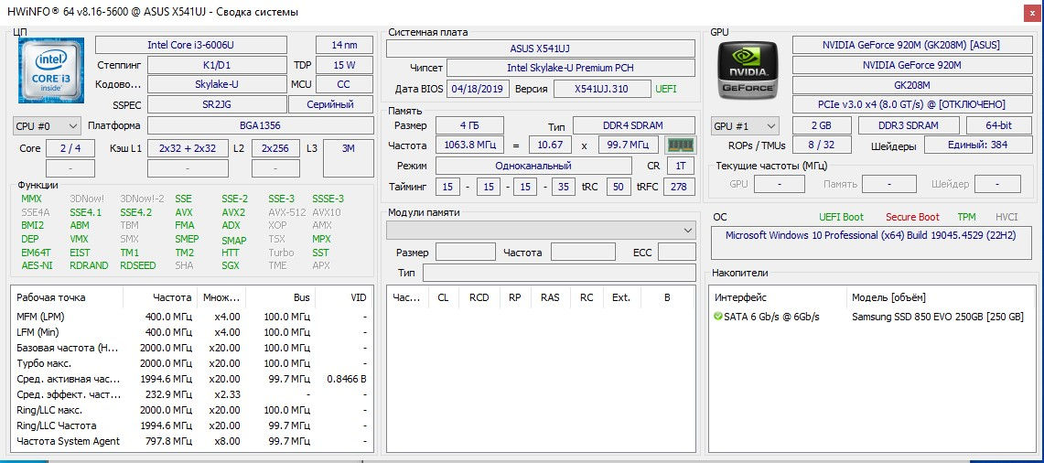The image size is (1044, 463).
Task: Click the Microsoft Windows 10 Professional OS field
Action: coord(872,242)
